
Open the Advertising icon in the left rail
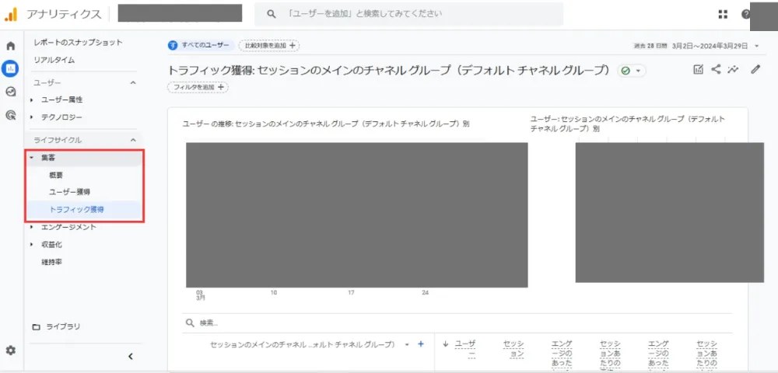coord(10,116)
